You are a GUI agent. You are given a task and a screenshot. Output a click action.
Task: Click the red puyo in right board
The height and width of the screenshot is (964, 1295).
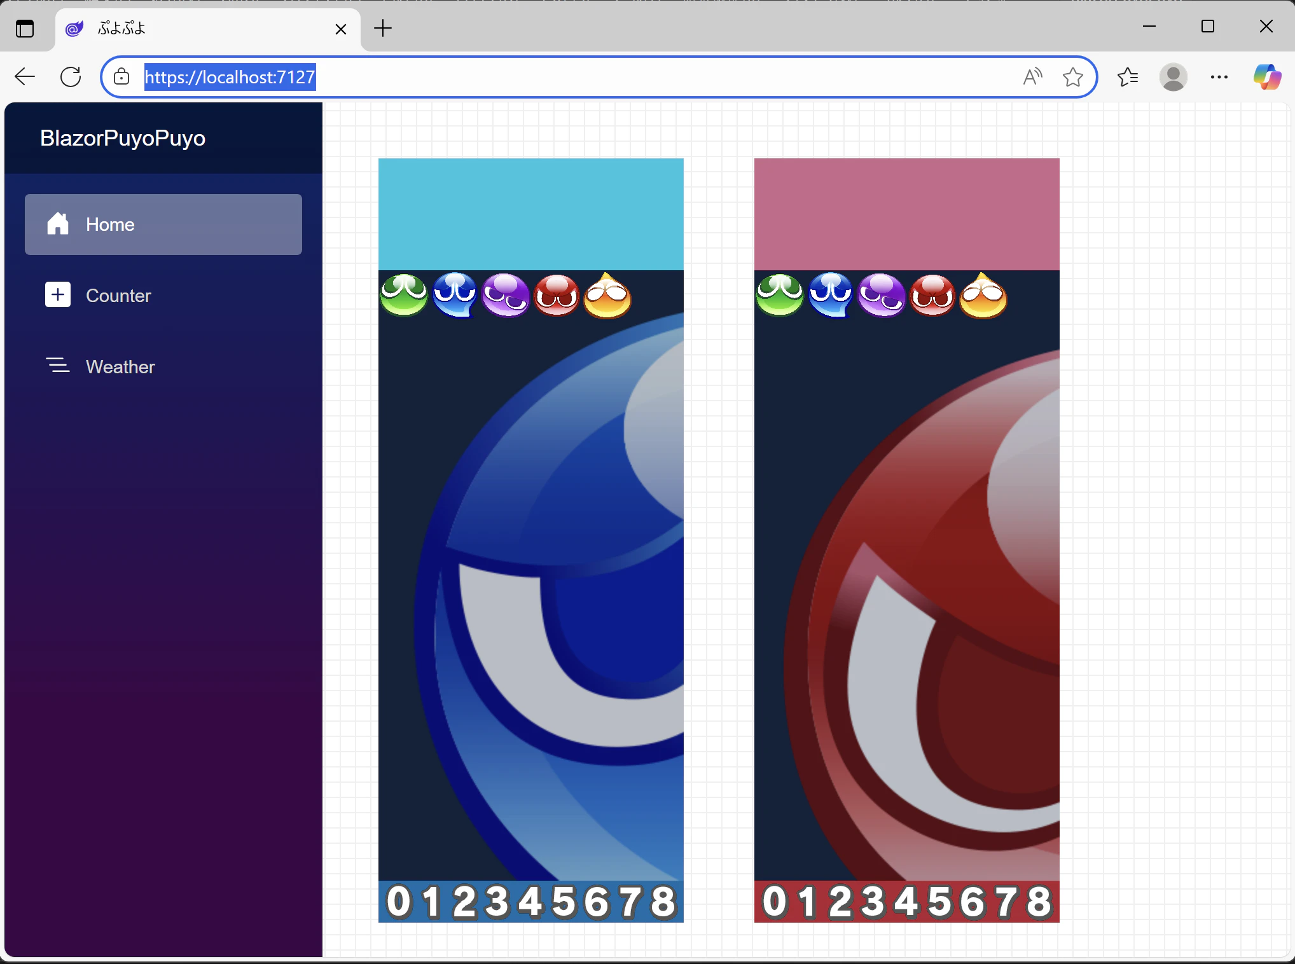tap(932, 295)
